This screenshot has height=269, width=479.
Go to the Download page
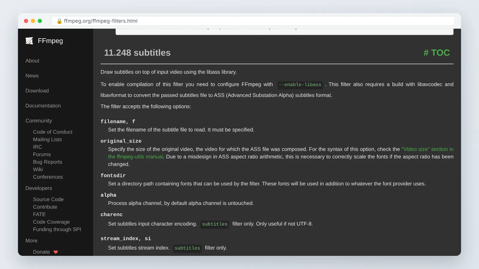(37, 91)
